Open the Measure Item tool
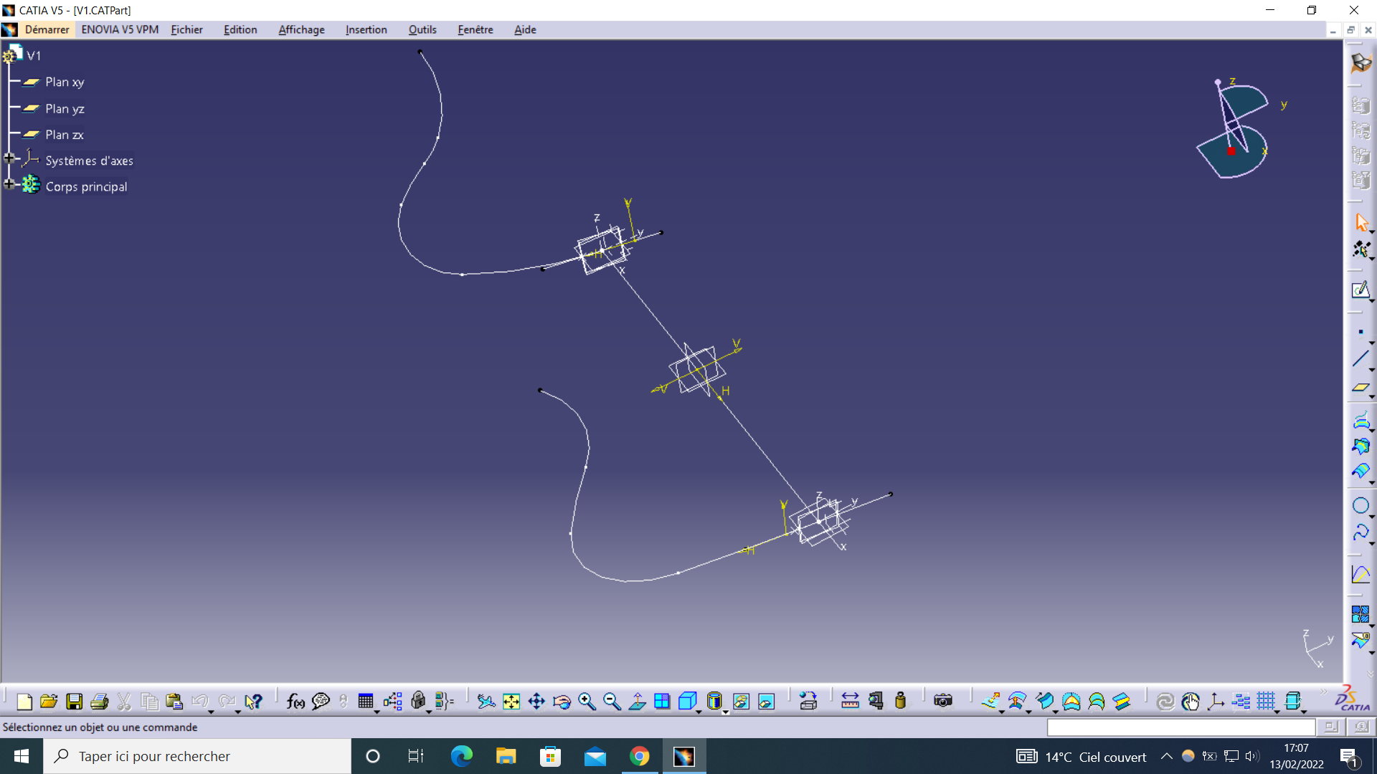Image resolution: width=1377 pixels, height=774 pixels. 876,702
